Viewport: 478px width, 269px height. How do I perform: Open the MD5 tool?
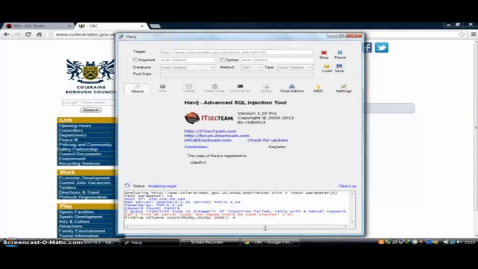point(318,89)
